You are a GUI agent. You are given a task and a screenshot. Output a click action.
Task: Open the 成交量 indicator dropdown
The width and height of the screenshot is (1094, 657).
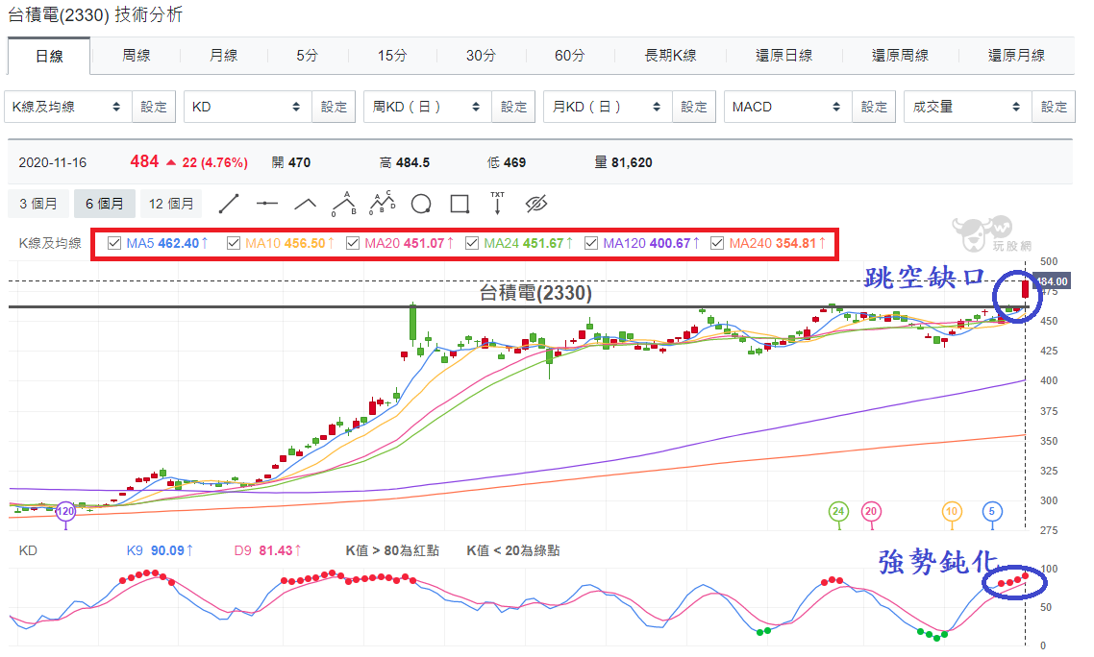click(x=968, y=107)
